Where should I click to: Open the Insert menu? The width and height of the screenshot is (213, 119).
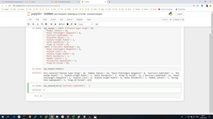click(53, 20)
